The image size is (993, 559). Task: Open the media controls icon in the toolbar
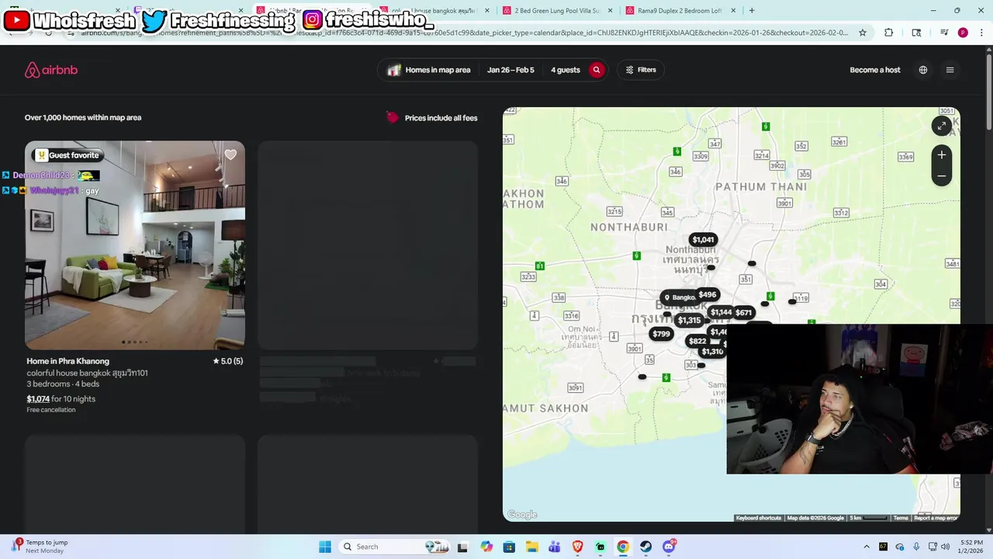[944, 33]
